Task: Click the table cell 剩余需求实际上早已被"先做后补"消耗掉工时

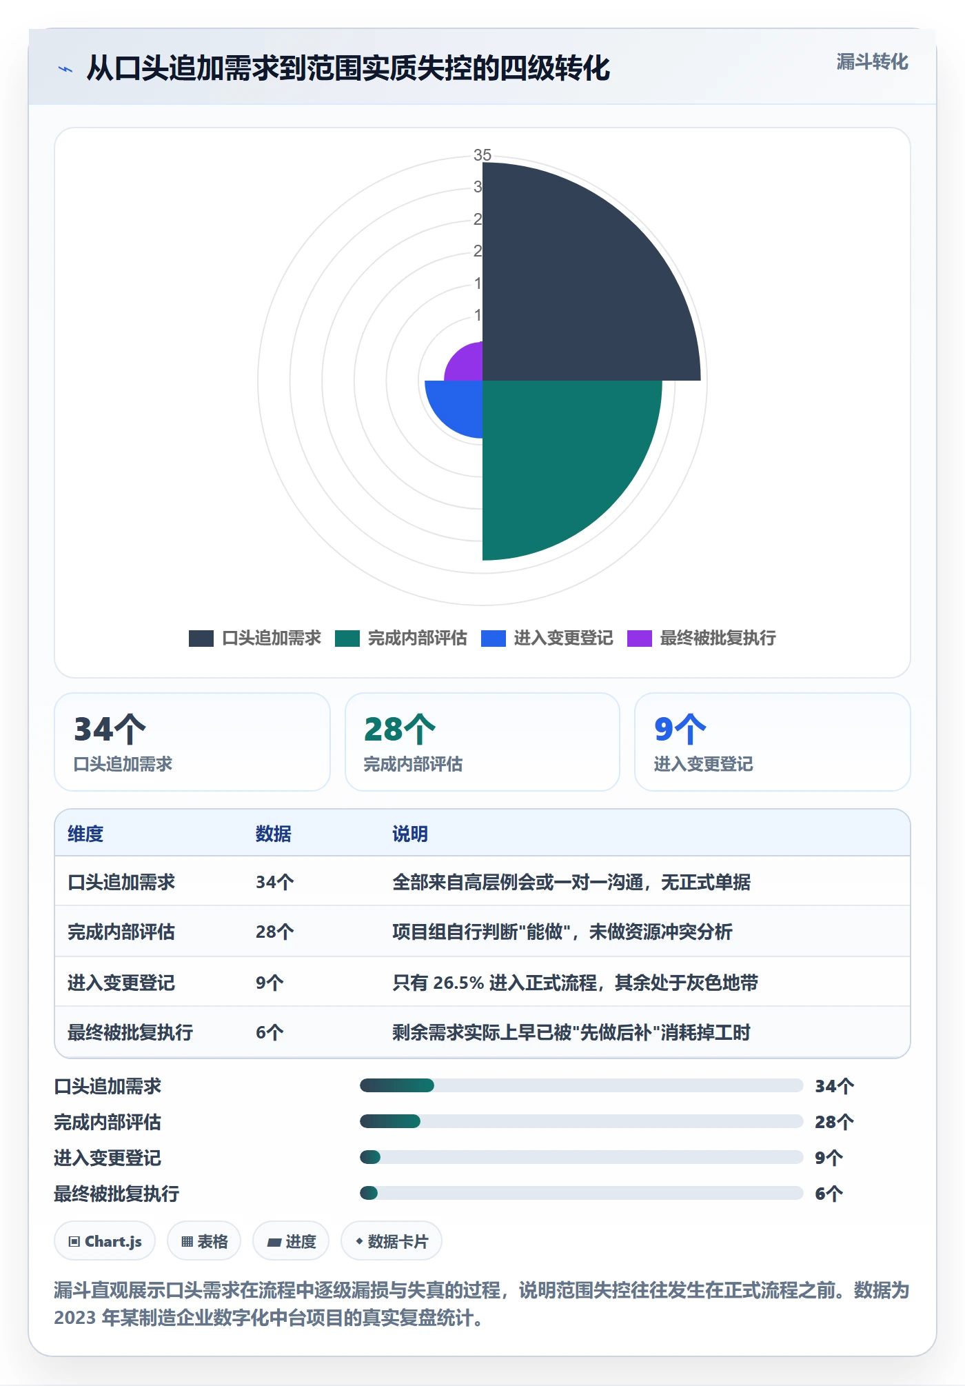Action: [x=571, y=1032]
